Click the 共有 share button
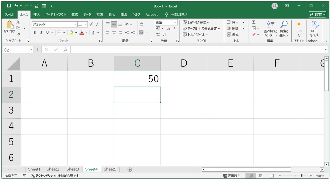 tap(318, 14)
